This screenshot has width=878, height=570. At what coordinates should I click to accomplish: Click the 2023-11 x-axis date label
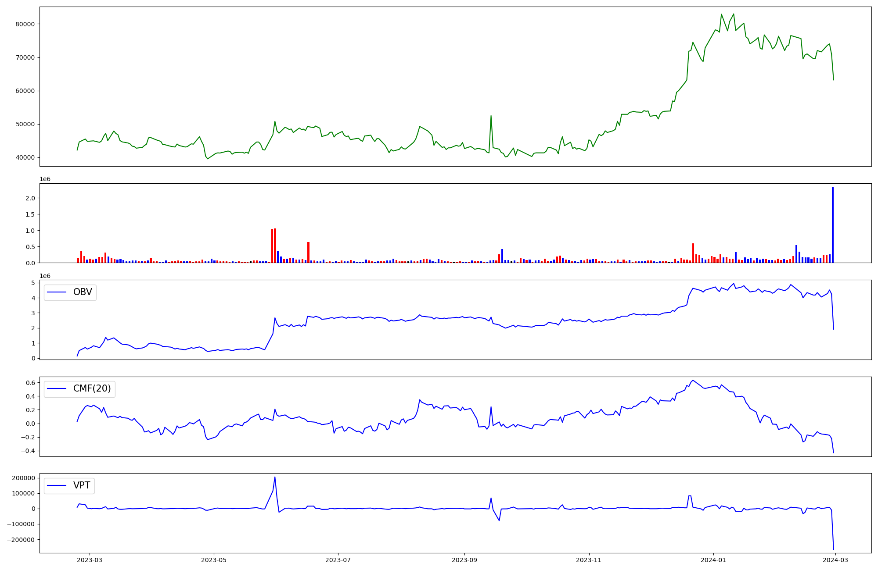pyautogui.click(x=589, y=560)
